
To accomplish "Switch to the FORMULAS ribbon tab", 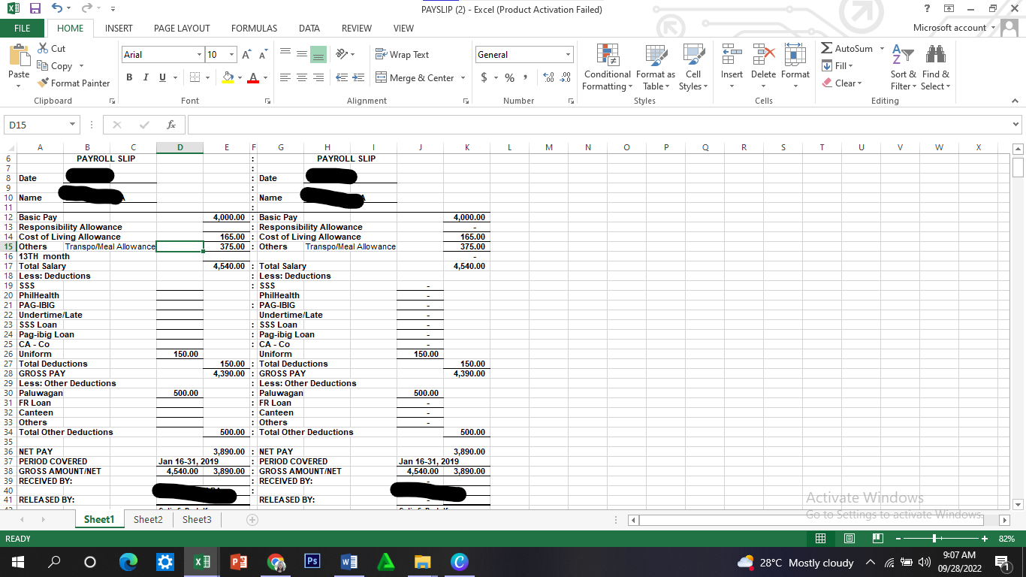I will pyautogui.click(x=254, y=28).
